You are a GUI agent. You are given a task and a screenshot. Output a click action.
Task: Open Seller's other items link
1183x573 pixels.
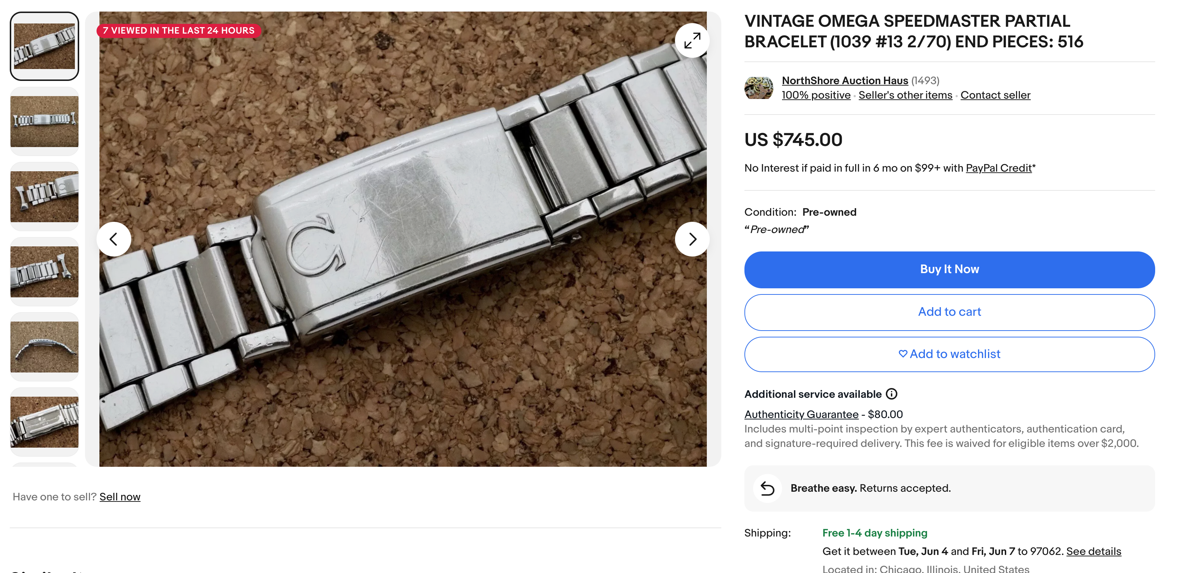(x=905, y=95)
